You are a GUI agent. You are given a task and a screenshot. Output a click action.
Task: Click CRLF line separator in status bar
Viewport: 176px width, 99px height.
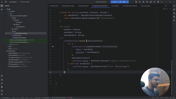pos(157,98)
